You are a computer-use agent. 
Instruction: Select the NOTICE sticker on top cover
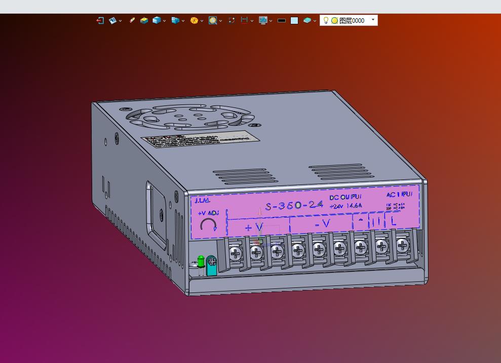coord(200,139)
